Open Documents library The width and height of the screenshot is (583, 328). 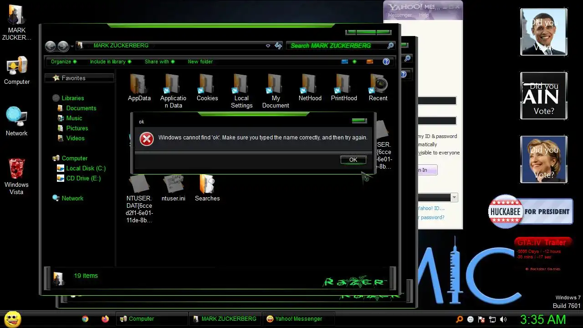(x=77, y=108)
